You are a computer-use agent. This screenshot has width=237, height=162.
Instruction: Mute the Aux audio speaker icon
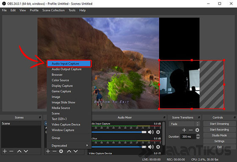[x=151, y=147]
